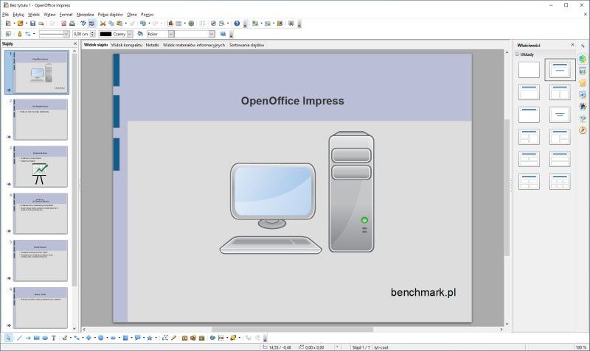Select the Line with arrow tool
The image size is (590, 351).
pyautogui.click(x=28, y=338)
